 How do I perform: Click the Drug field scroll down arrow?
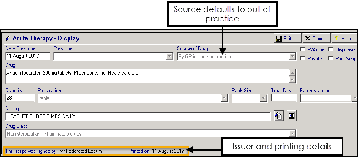[x=292, y=79]
